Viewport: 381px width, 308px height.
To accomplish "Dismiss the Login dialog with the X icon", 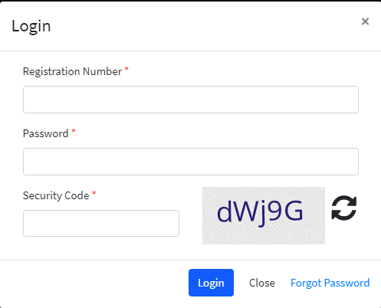I will pyautogui.click(x=366, y=21).
